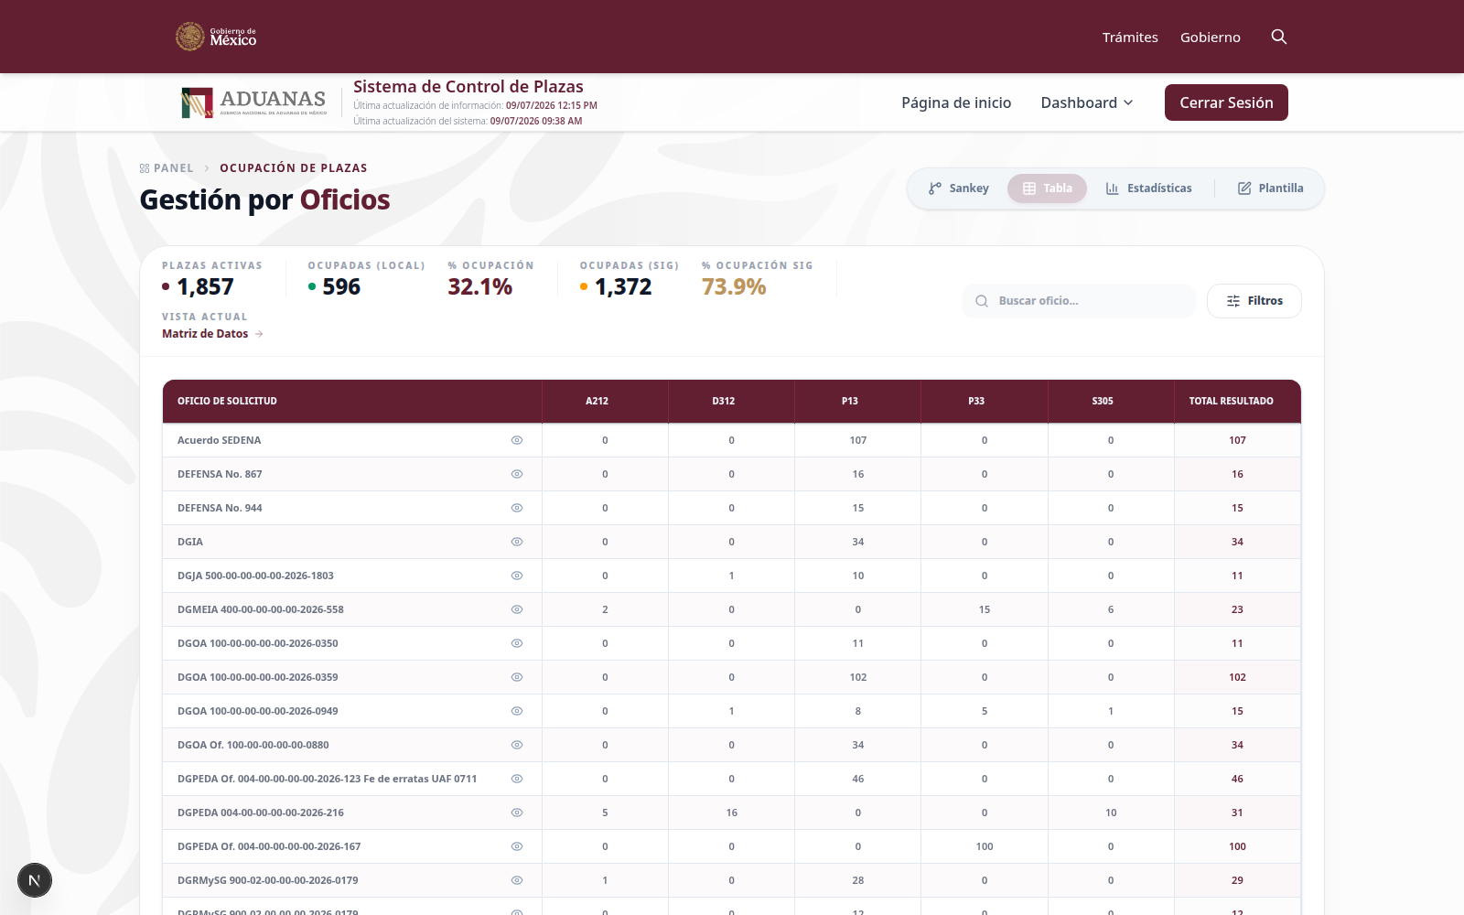View details eye for DGRMySG 900-02-00-00-00-2026-0179
Viewport: 1464px width, 915px height.
point(517,880)
